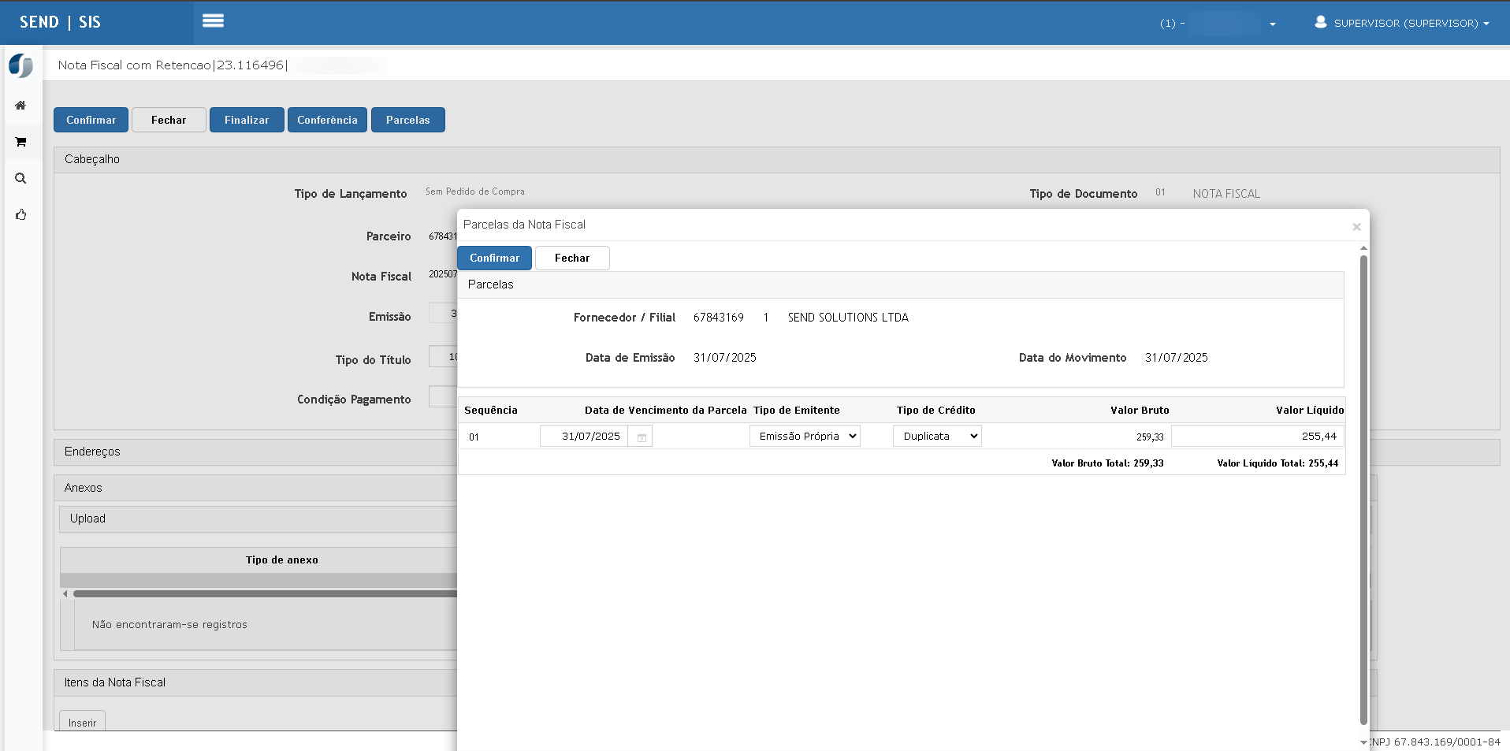Click the Upload panel header

[x=258, y=519]
